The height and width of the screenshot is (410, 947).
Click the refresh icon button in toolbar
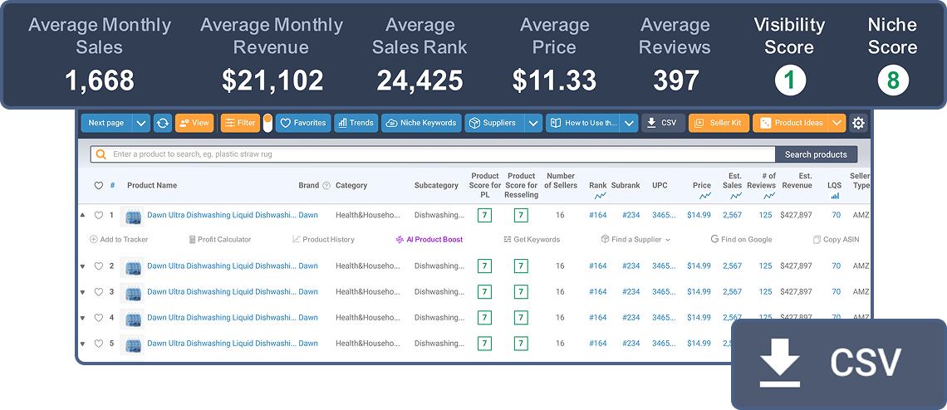pos(163,123)
